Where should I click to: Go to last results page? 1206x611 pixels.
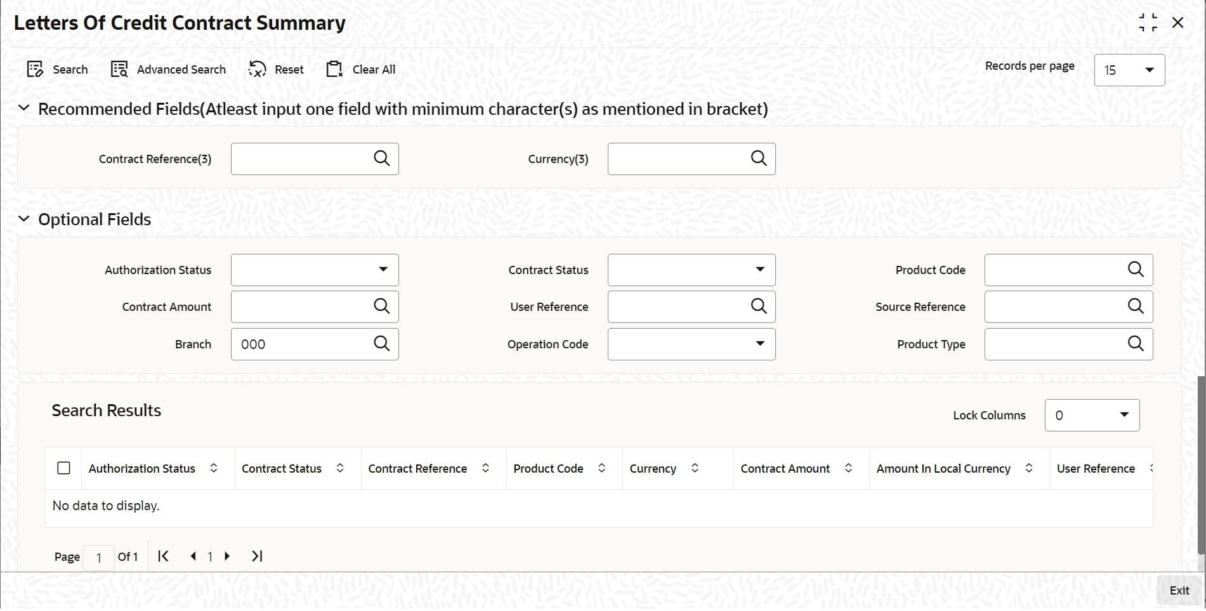click(257, 556)
